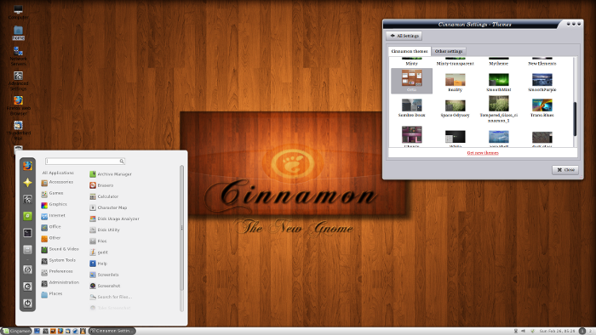Click the power Quit icon in menu sidebar

27,304
